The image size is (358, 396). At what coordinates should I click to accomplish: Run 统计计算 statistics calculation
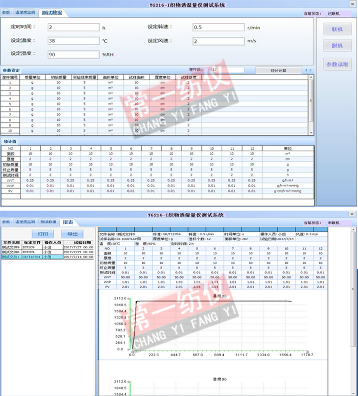[278, 70]
